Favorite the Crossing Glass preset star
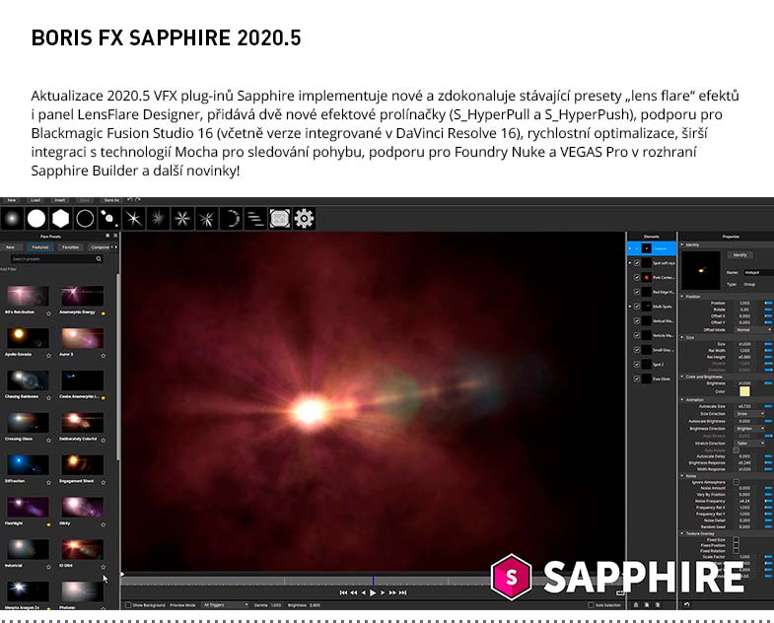774x623 pixels. (x=48, y=440)
